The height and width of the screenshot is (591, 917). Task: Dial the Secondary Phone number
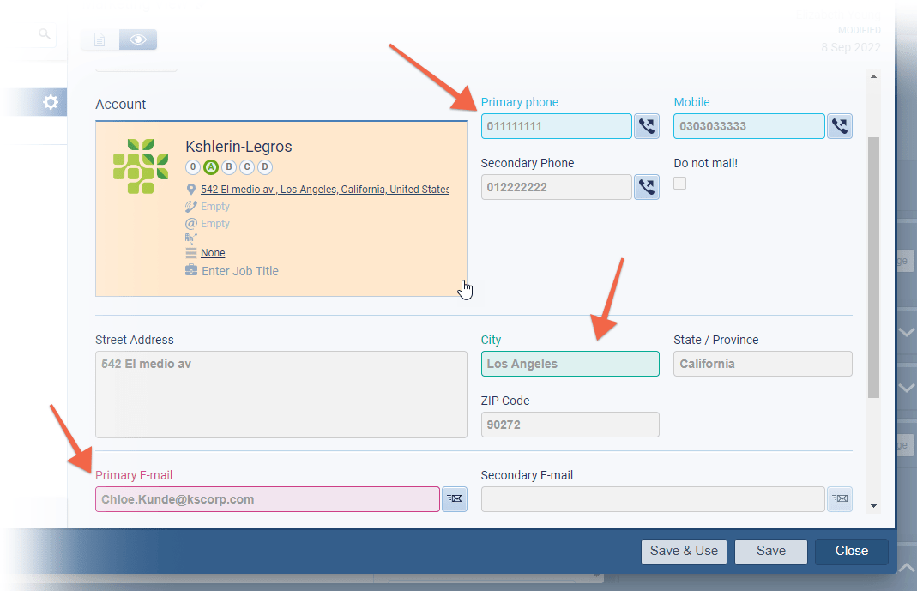pyautogui.click(x=646, y=187)
